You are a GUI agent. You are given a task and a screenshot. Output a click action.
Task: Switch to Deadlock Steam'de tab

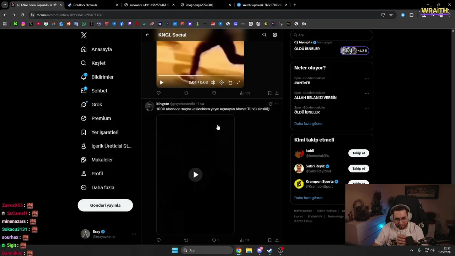pyautogui.click(x=92, y=5)
